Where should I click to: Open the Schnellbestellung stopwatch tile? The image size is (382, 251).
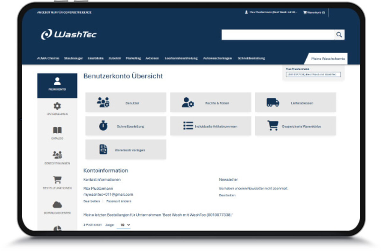click(x=126, y=126)
